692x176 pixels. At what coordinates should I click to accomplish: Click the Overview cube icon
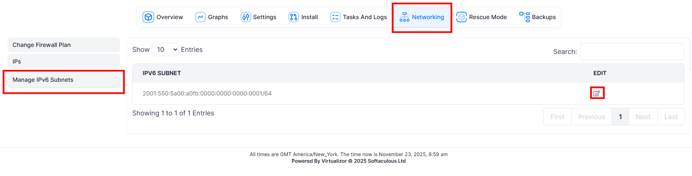point(148,17)
